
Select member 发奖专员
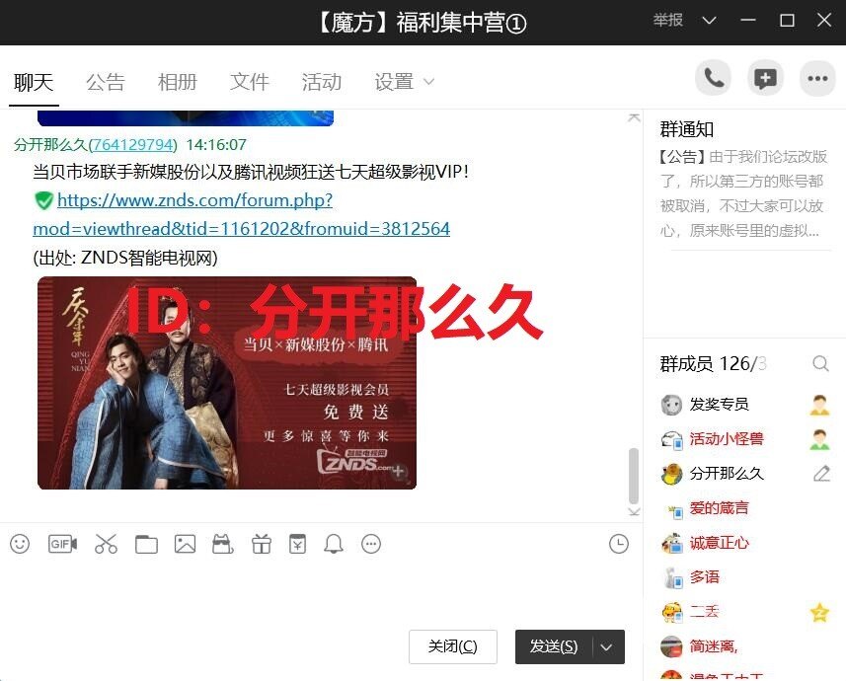(719, 405)
